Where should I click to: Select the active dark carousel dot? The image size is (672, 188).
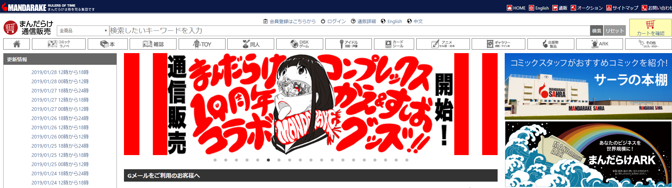pos(268,160)
